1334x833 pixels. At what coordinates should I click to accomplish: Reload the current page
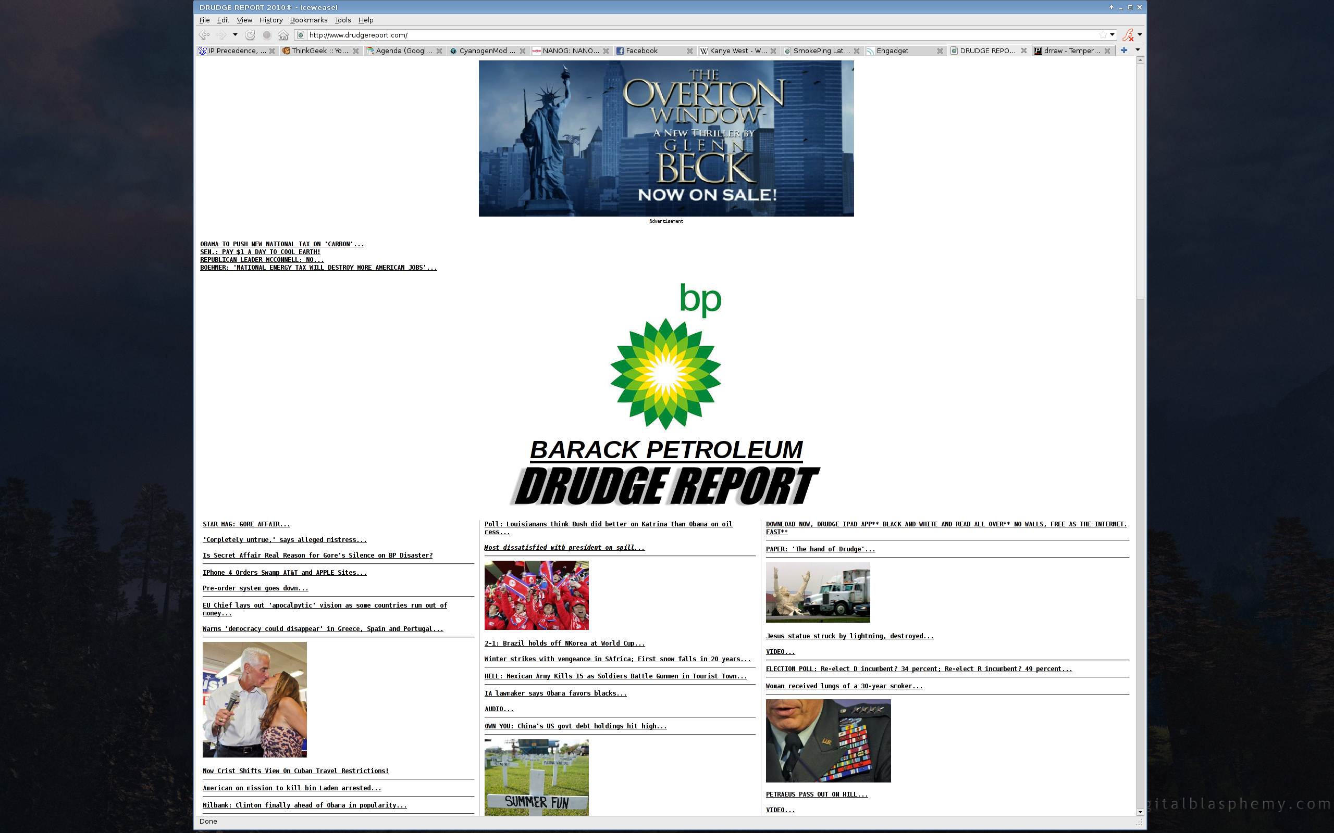point(250,35)
